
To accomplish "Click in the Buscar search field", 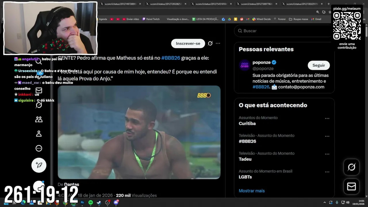I will click(x=283, y=31).
